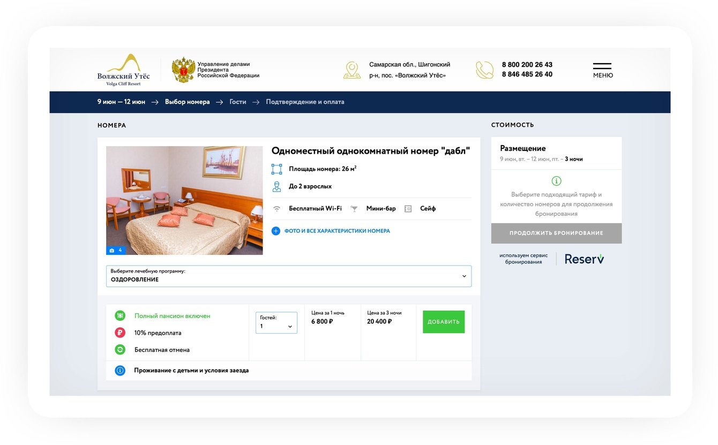Click the room area square icon
Viewport: 718px width, 445px height.
pyautogui.click(x=276, y=169)
